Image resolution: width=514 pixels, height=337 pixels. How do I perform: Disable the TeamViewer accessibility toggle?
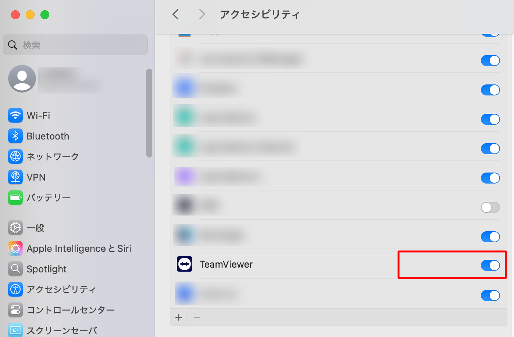[x=490, y=265]
